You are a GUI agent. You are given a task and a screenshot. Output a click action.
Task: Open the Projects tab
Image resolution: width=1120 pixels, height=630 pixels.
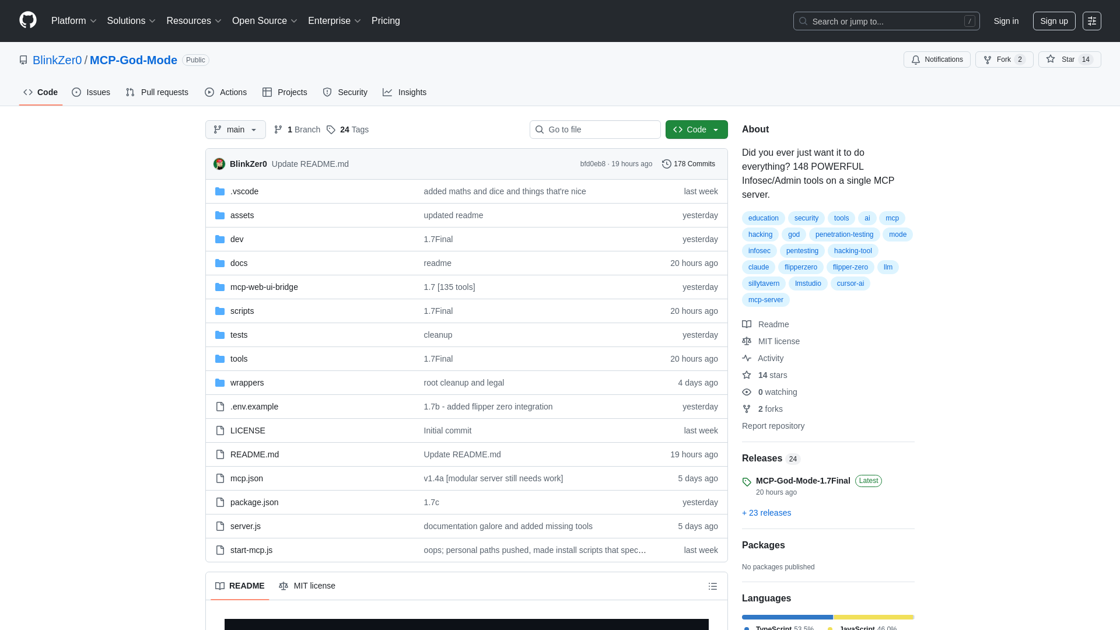pos(285,92)
